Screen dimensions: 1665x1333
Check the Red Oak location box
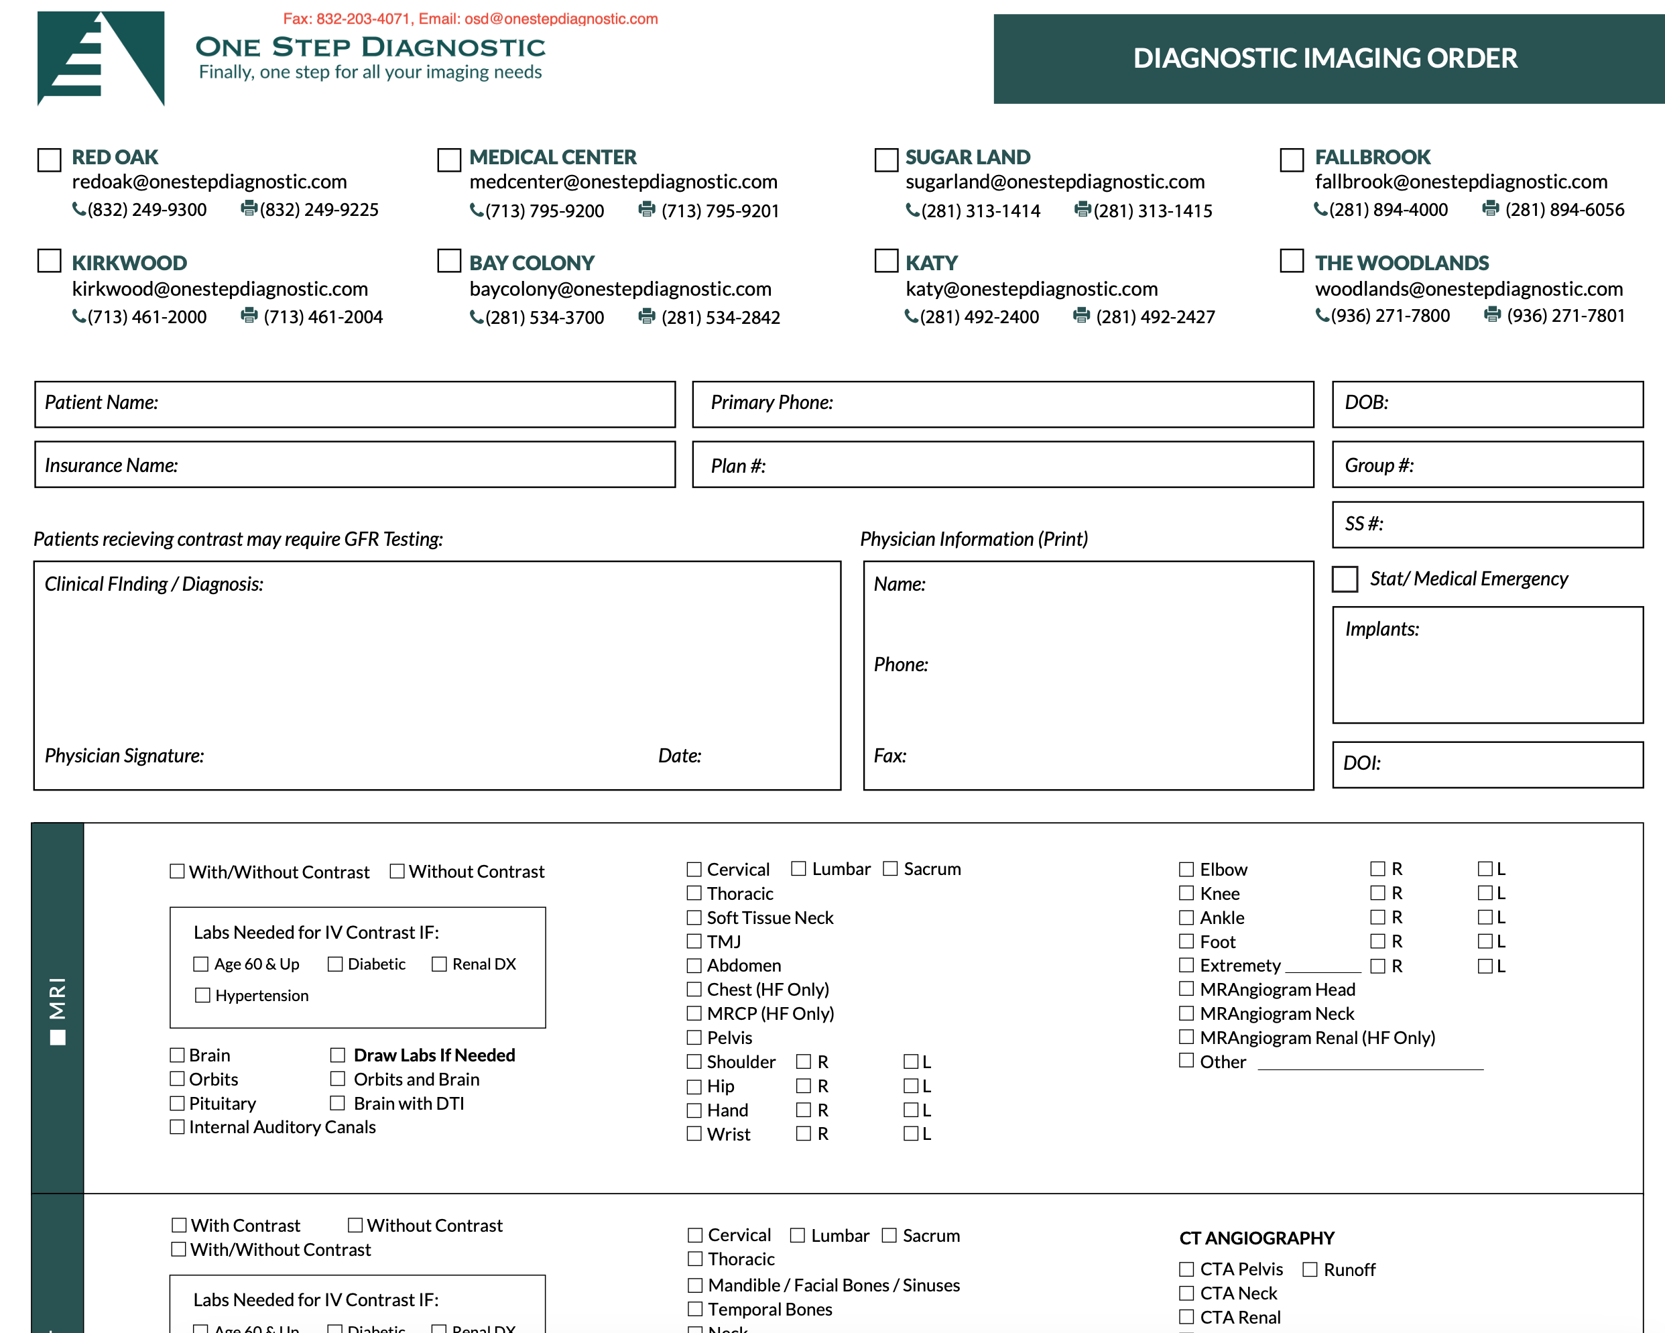point(50,160)
